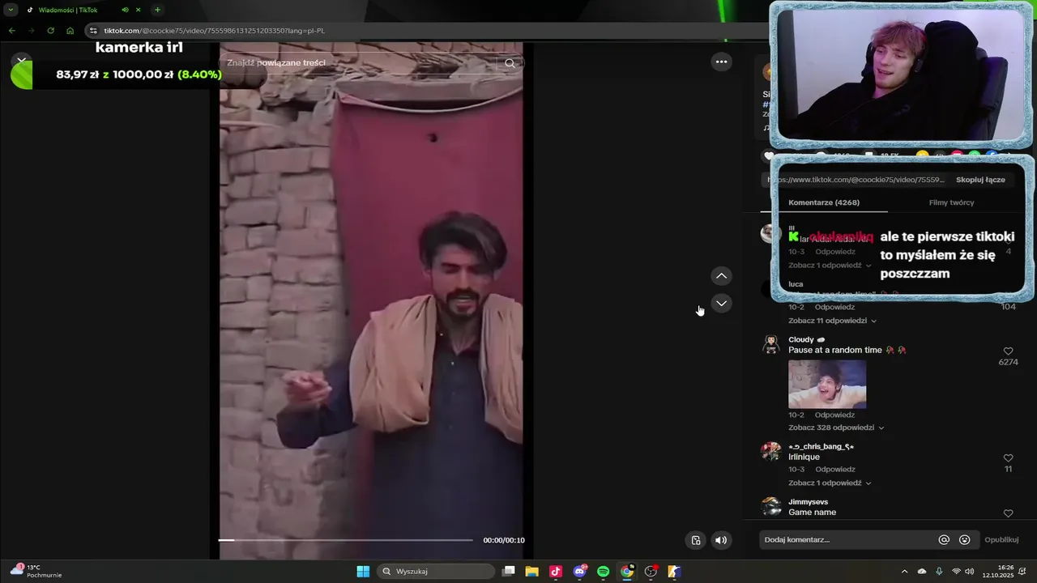Like Cloudy's comment with heart icon
The image size is (1037, 583).
tap(1008, 351)
